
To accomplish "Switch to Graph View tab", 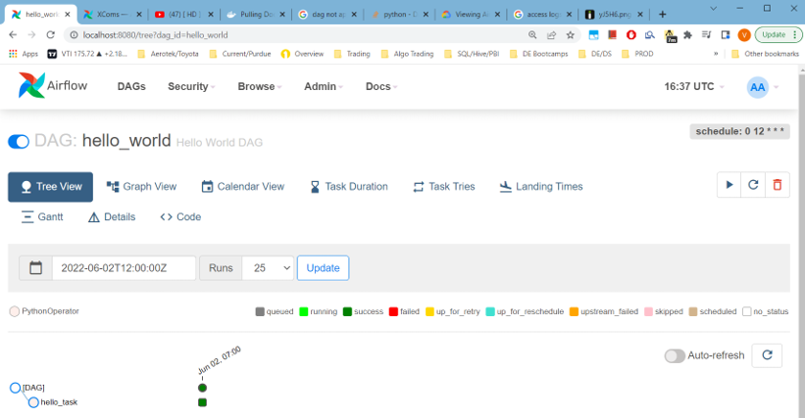I will pos(141,187).
